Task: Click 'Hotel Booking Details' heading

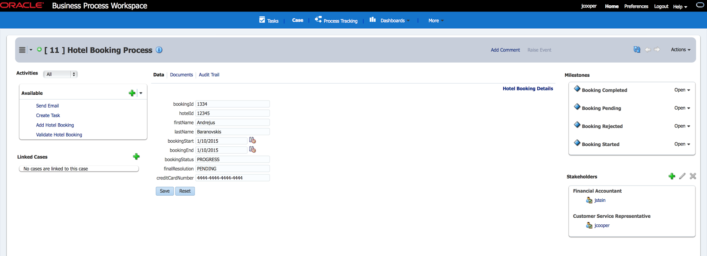Action: pyautogui.click(x=528, y=89)
